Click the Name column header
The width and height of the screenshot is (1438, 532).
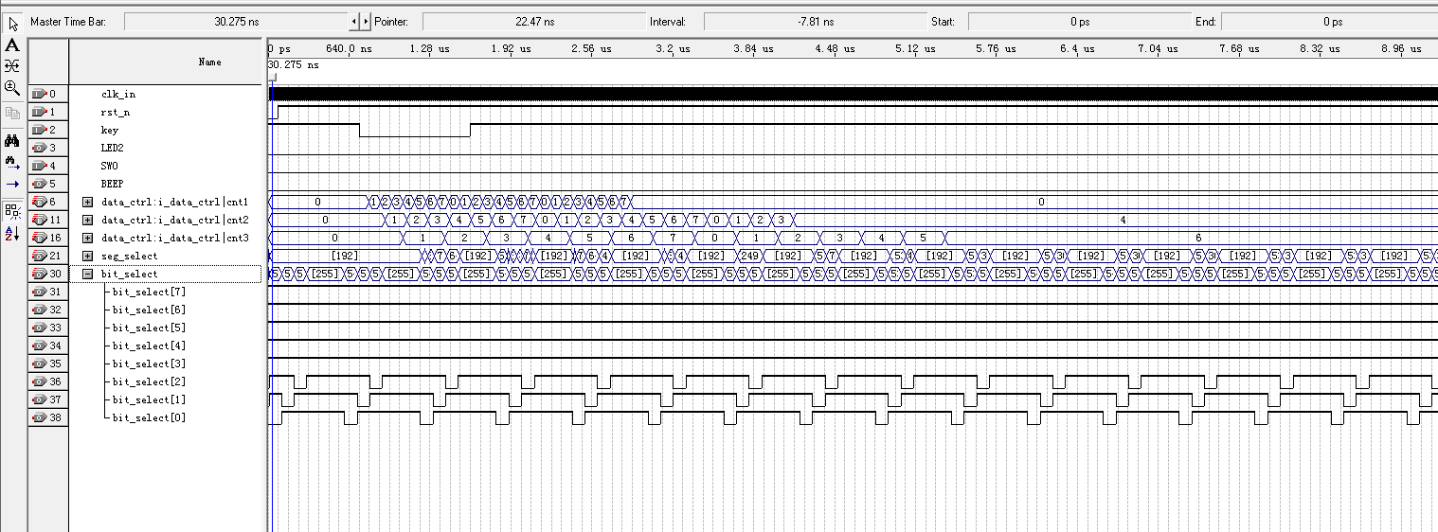(209, 62)
